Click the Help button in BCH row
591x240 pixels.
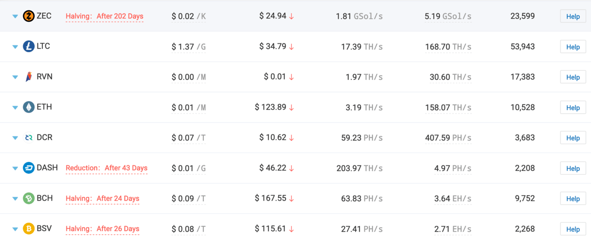coord(573,199)
